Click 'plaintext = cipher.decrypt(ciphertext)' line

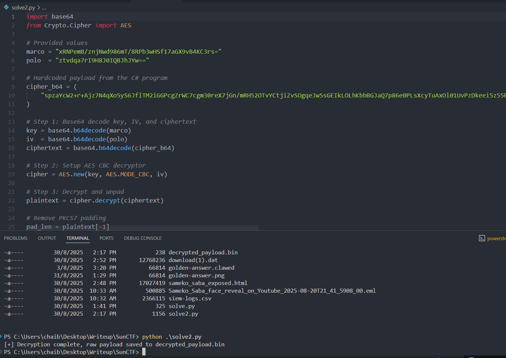95,201
